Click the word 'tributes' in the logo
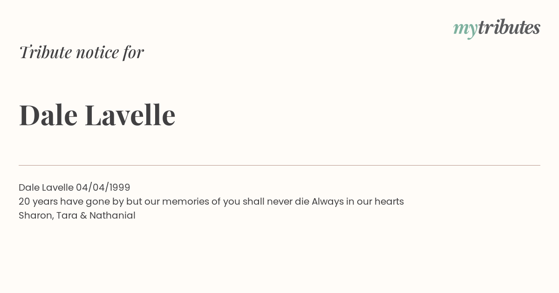Image resolution: width=559 pixels, height=293 pixels. pyautogui.click(x=509, y=27)
